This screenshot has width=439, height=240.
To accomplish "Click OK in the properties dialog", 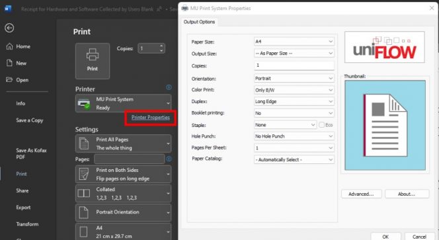I will (x=385, y=236).
